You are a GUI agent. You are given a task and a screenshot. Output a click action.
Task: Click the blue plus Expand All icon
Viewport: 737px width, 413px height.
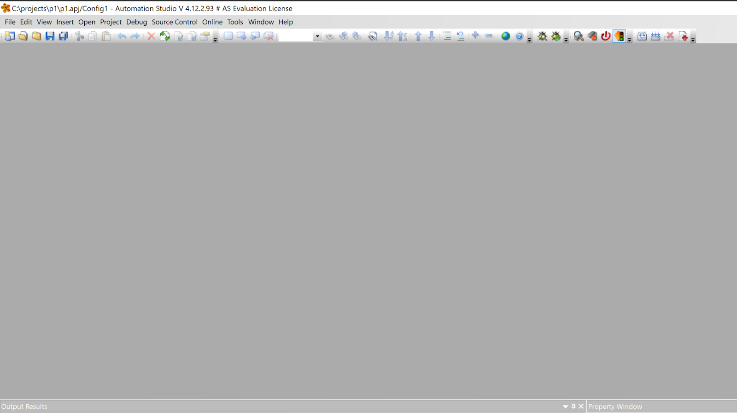click(x=476, y=36)
